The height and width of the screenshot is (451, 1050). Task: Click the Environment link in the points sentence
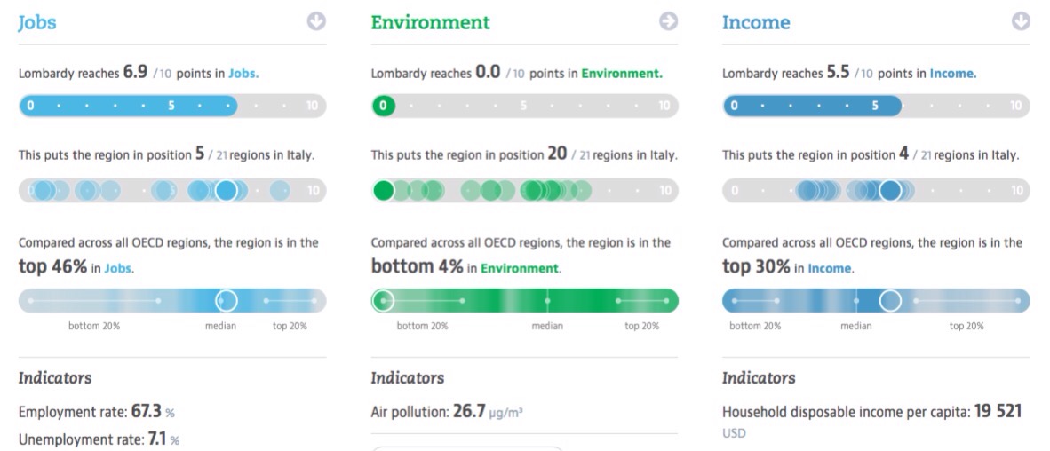pyautogui.click(x=621, y=74)
